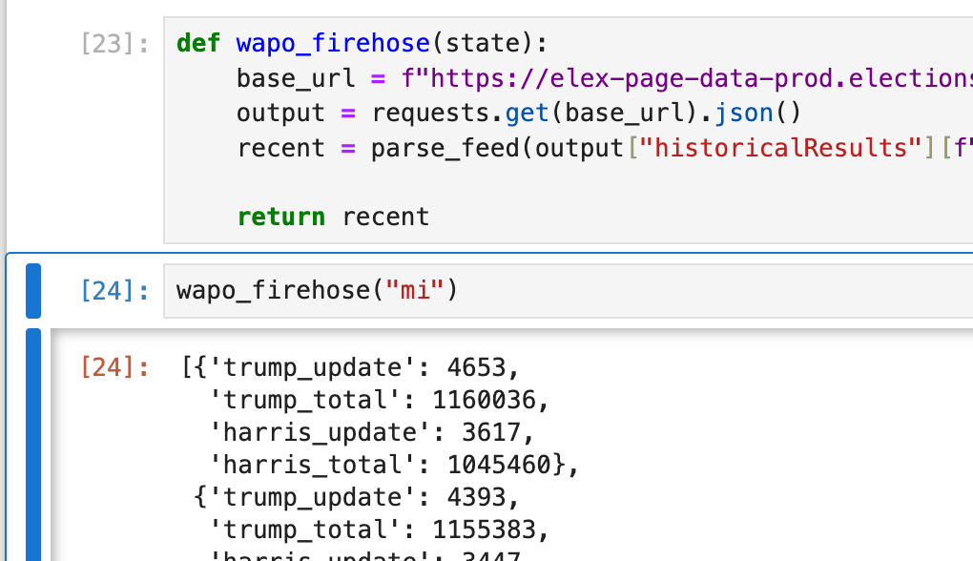The height and width of the screenshot is (561, 973).
Task: Click the "mi" string argument
Action: point(415,290)
